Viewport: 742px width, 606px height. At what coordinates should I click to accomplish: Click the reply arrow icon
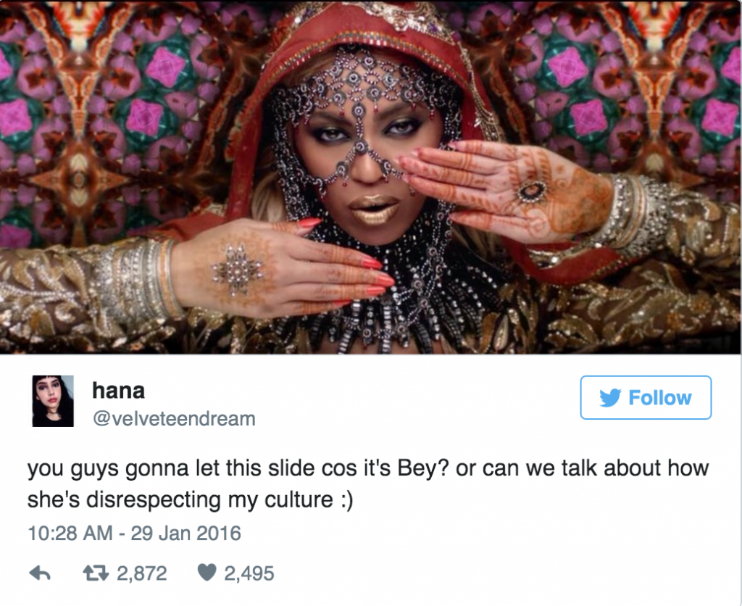point(40,573)
